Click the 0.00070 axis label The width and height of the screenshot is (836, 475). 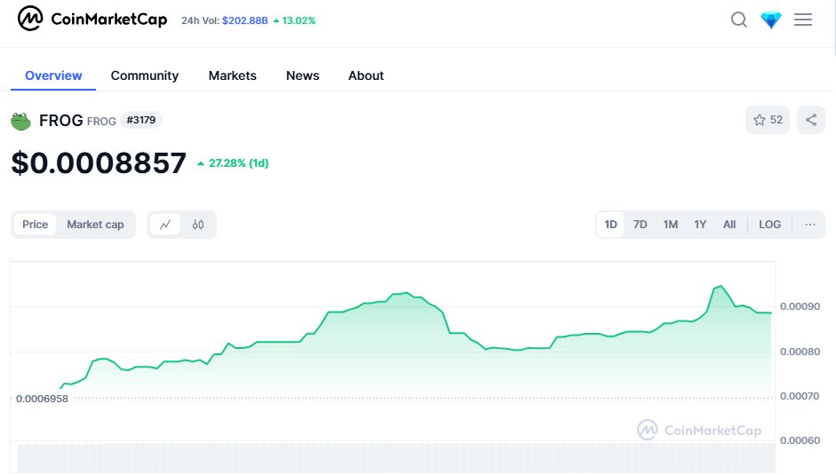[x=800, y=396]
